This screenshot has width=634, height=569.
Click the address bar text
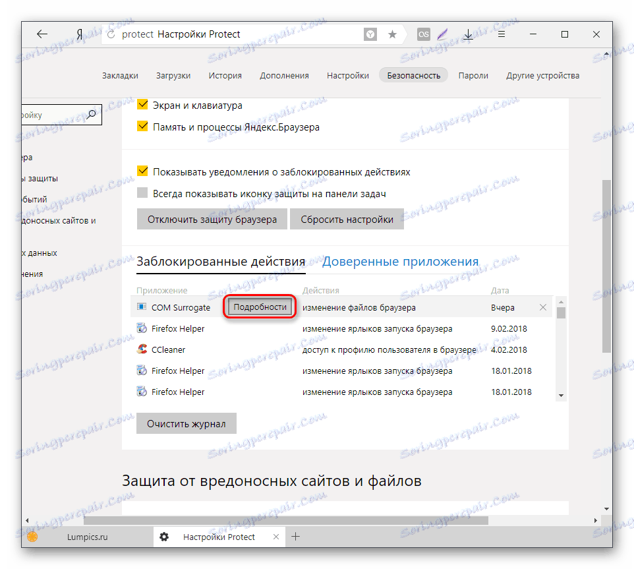tap(181, 34)
